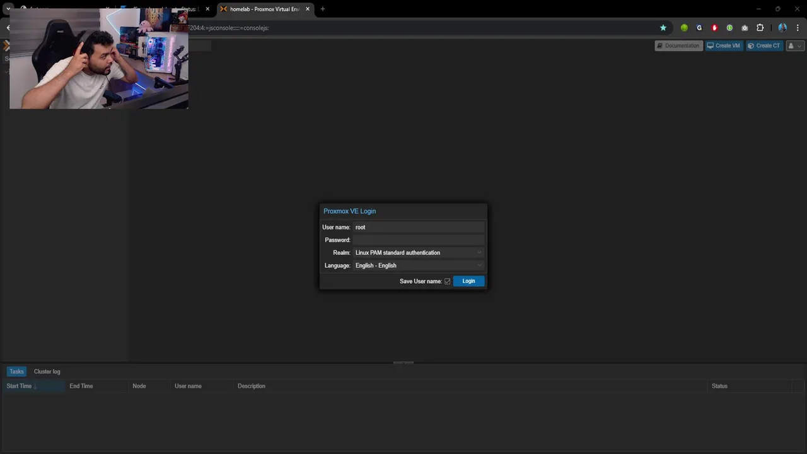Click the red shield extension icon
Viewport: 807px width, 454px height.
click(714, 28)
